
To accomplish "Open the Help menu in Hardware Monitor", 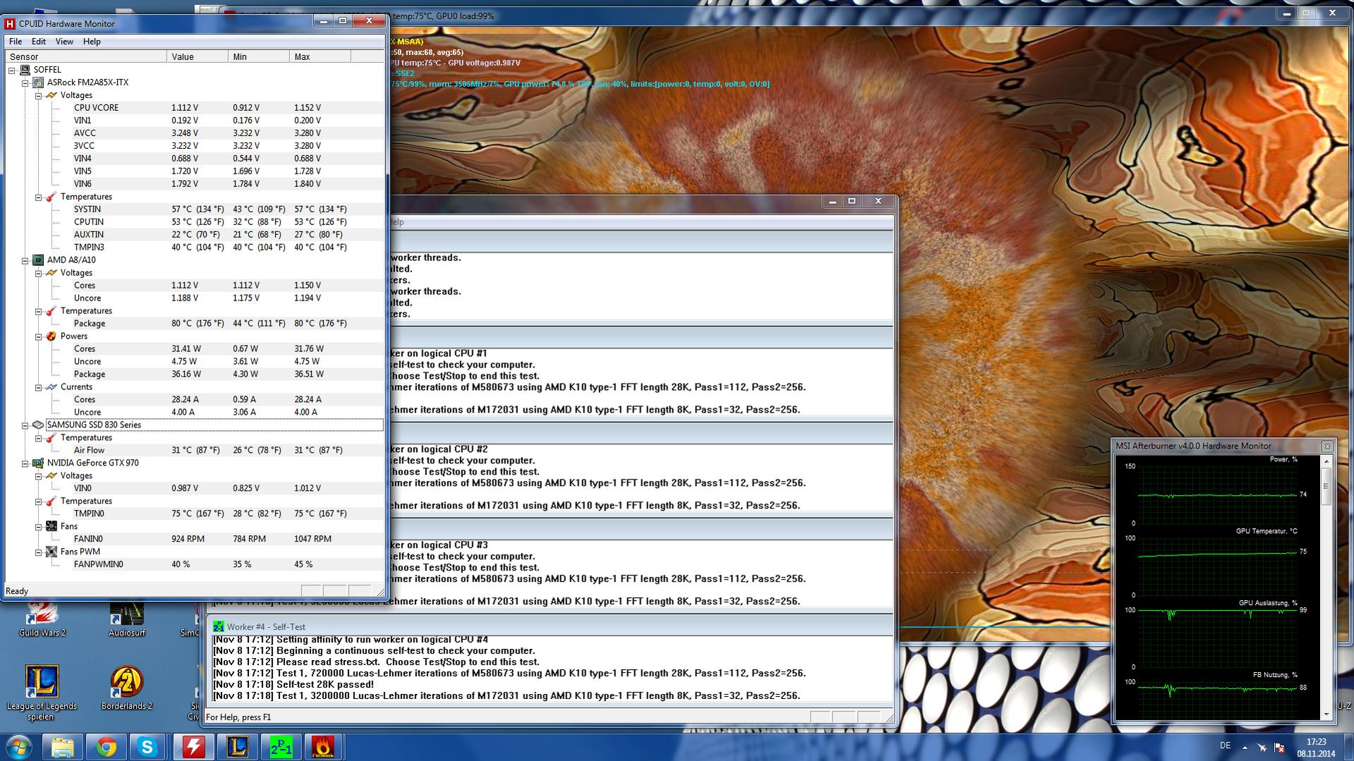I will pos(92,42).
